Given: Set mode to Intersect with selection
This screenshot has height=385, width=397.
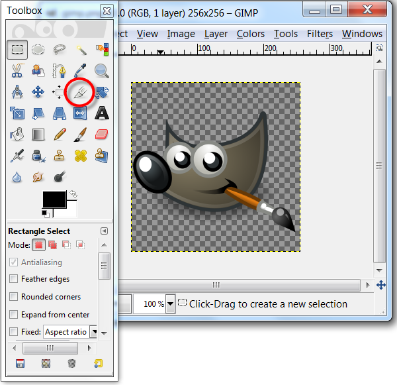Looking at the screenshot, I should click(x=80, y=245).
